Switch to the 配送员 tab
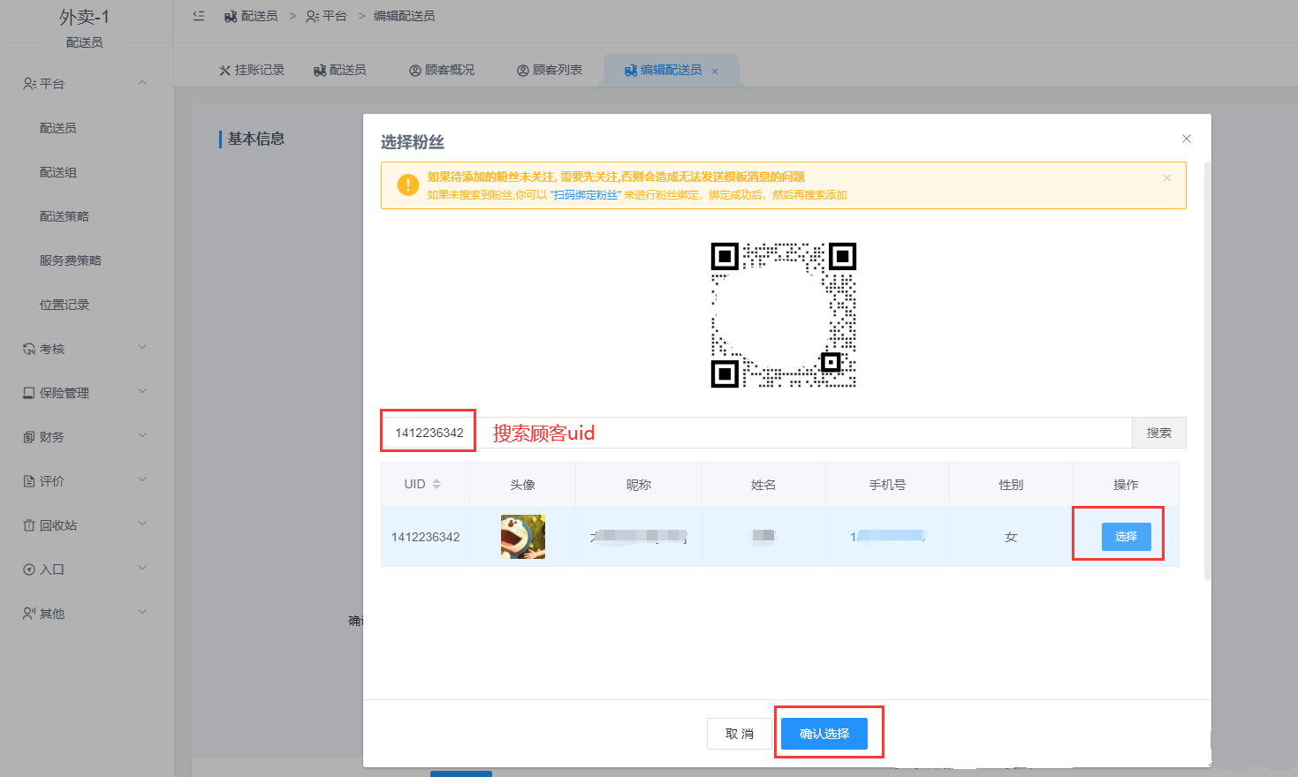 339,70
